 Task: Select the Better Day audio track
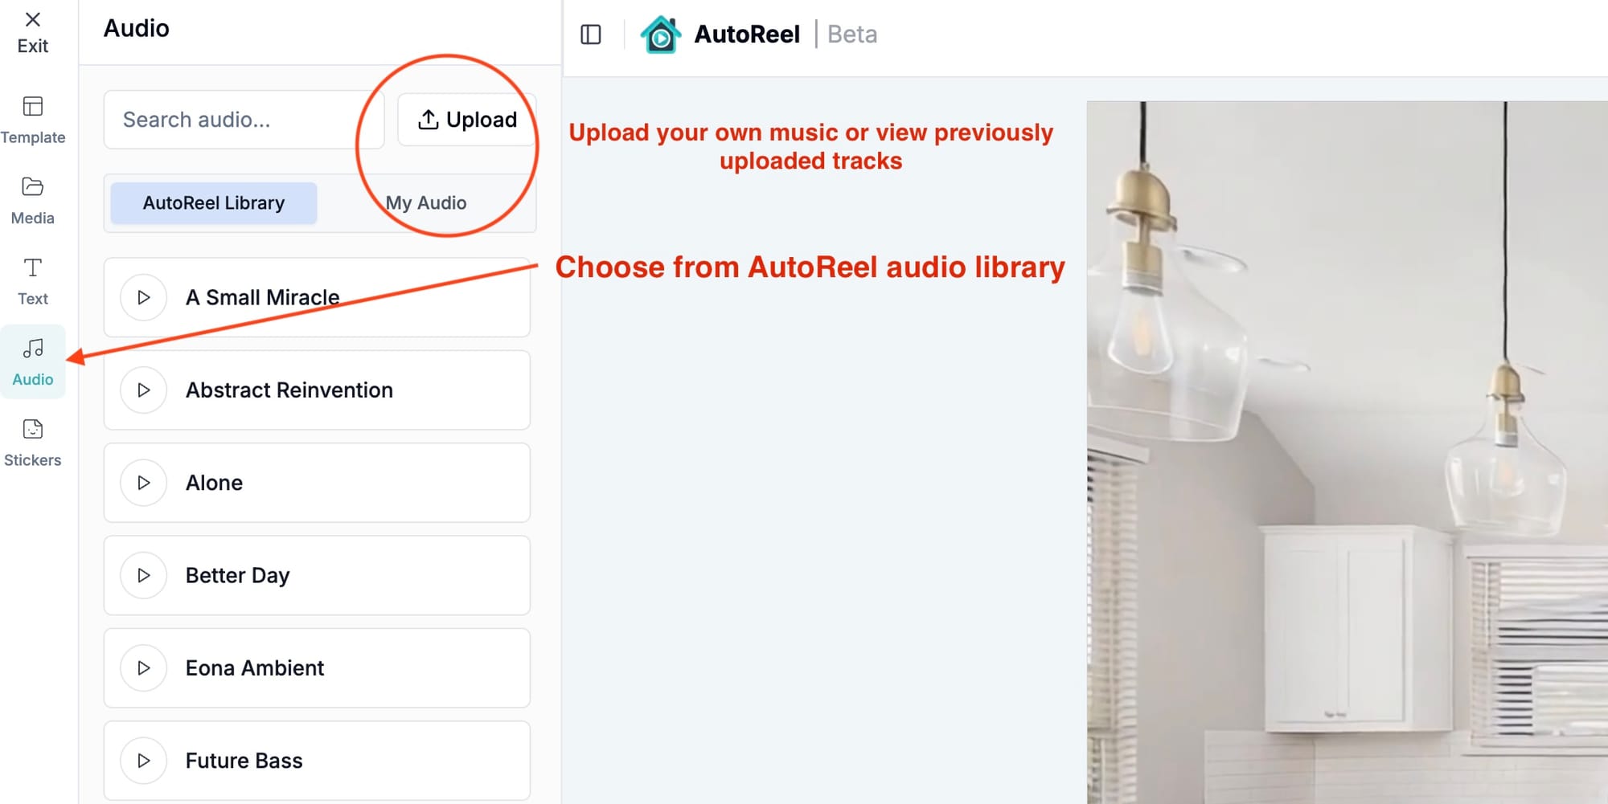point(317,576)
